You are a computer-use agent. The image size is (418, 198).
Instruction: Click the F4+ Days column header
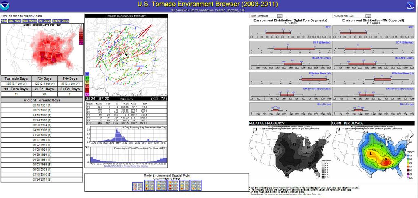click(70, 78)
